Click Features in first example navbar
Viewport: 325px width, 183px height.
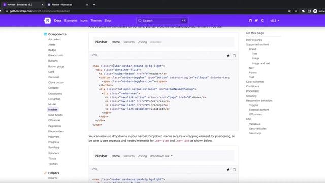pos(128,42)
